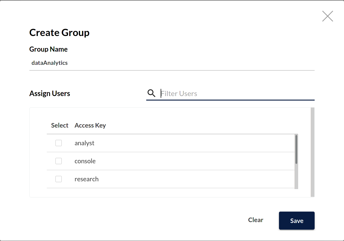Click the Save button
The image size is (344, 241).
click(x=297, y=220)
